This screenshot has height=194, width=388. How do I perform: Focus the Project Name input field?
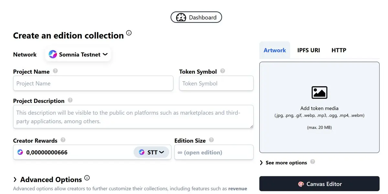93,83
